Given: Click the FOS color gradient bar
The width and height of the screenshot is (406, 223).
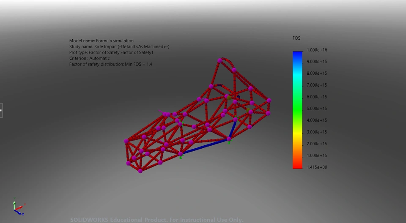Looking at the screenshot, I should coord(297,110).
